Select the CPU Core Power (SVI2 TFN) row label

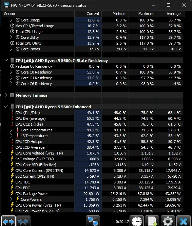click(38, 205)
